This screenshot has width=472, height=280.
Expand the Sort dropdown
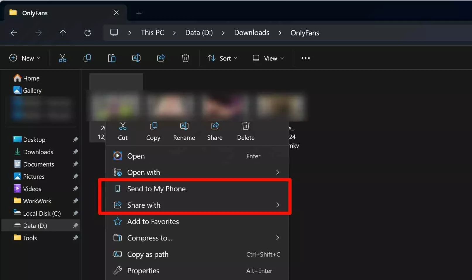click(x=222, y=58)
